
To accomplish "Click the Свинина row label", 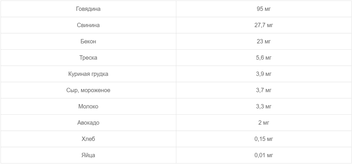I will 88,25.
